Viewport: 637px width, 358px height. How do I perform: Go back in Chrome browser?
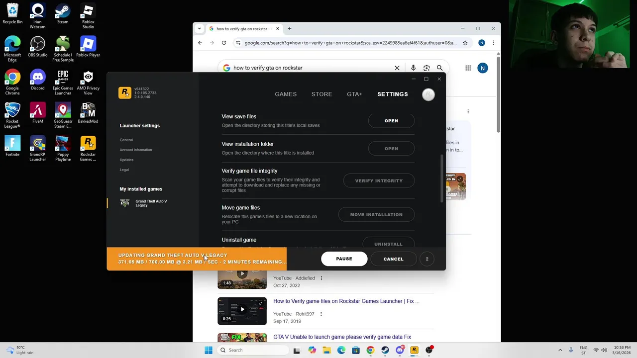pos(200,43)
